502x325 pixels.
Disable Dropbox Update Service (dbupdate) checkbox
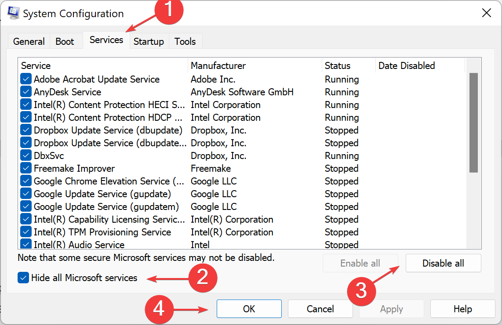click(x=25, y=130)
